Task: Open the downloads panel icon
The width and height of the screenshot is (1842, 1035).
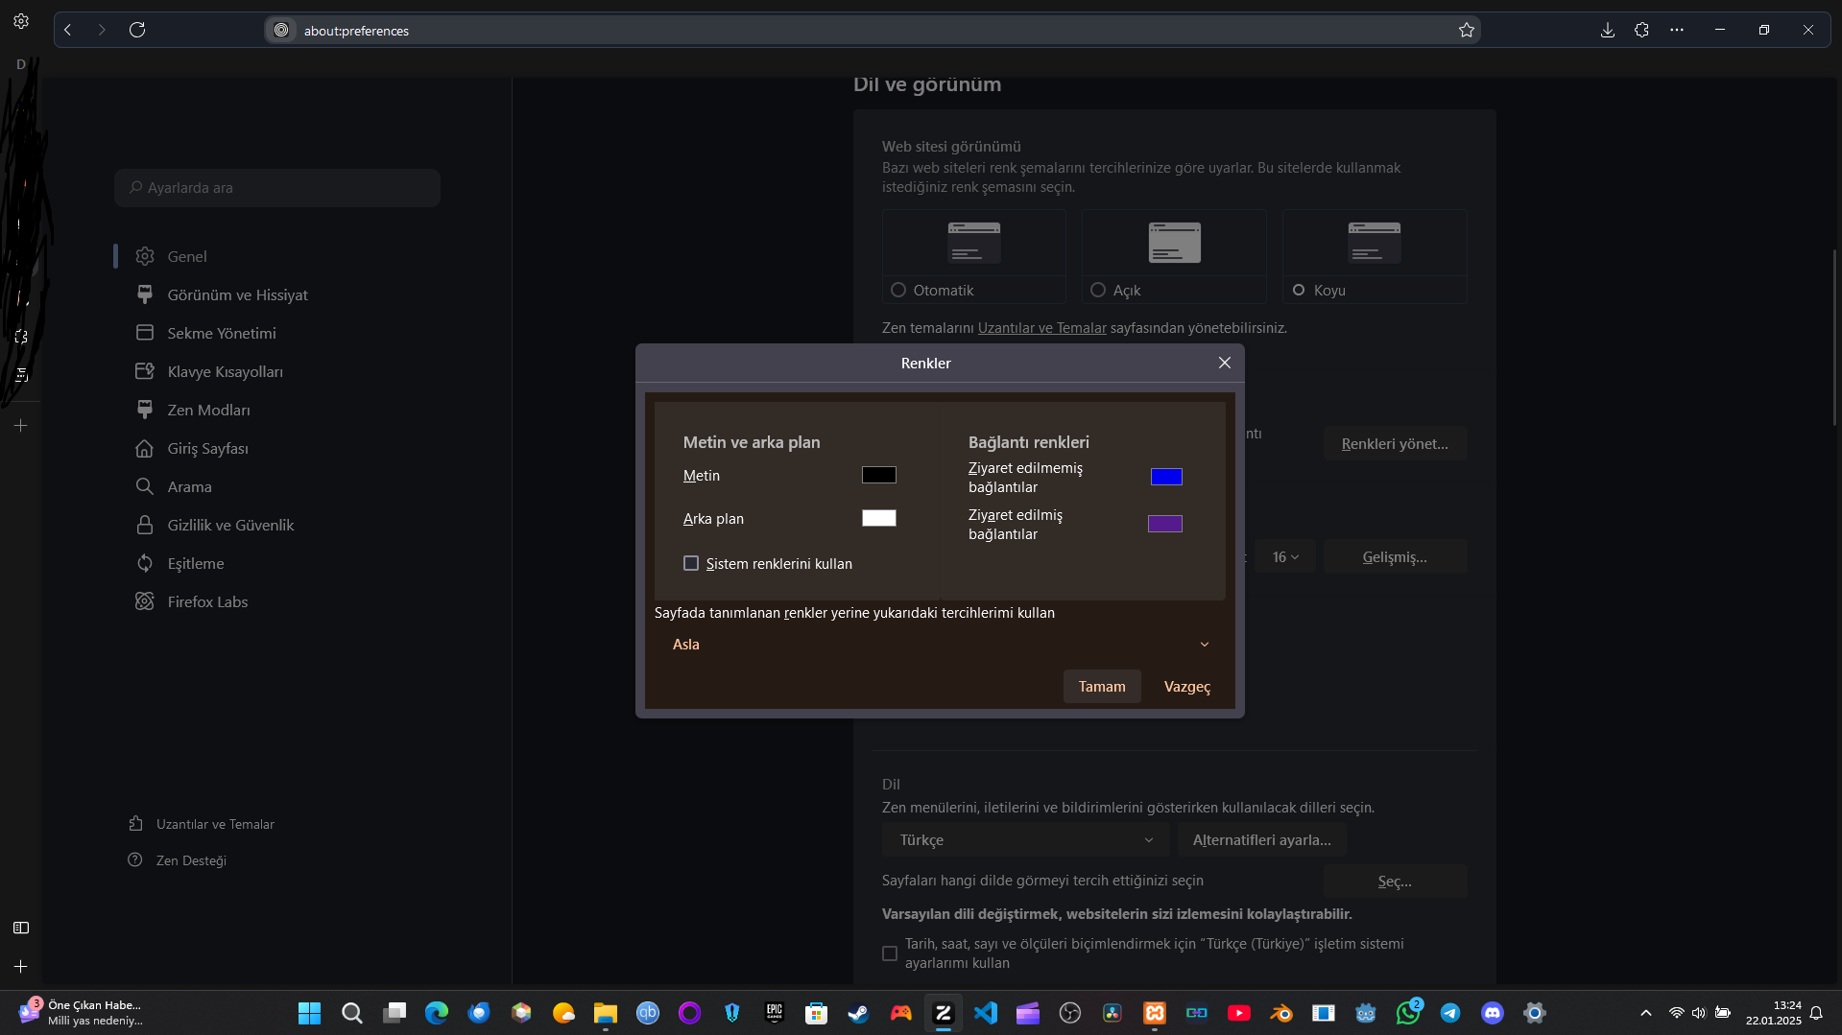Action: (x=1607, y=30)
